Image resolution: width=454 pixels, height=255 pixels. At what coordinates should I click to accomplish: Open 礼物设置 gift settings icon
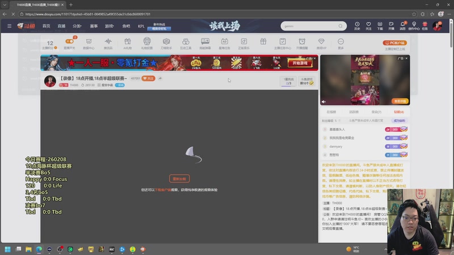tap(147, 44)
